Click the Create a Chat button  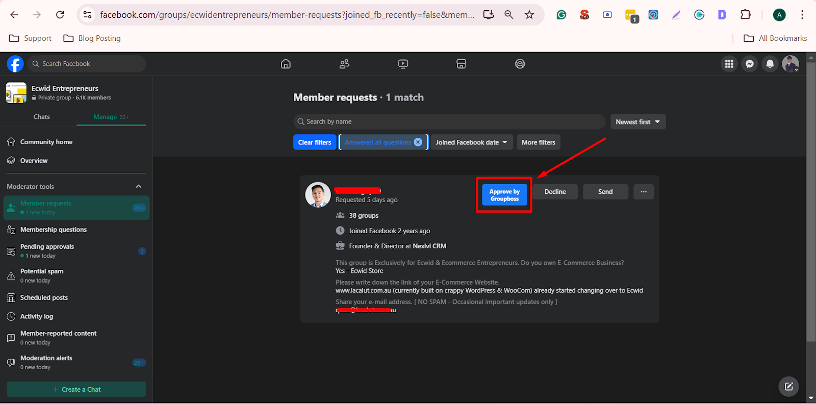pyautogui.click(x=76, y=389)
